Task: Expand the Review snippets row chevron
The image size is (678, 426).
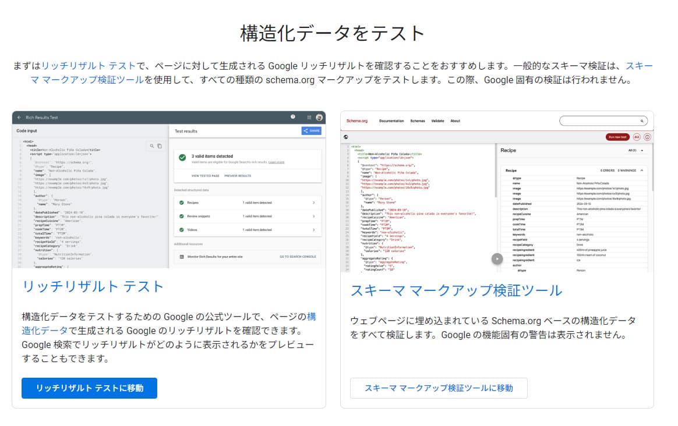Action: (313, 216)
